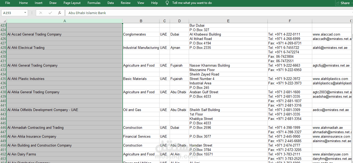Select the alahli@emirates.net.ae cell
353x163 pixels.
pos(332,48)
